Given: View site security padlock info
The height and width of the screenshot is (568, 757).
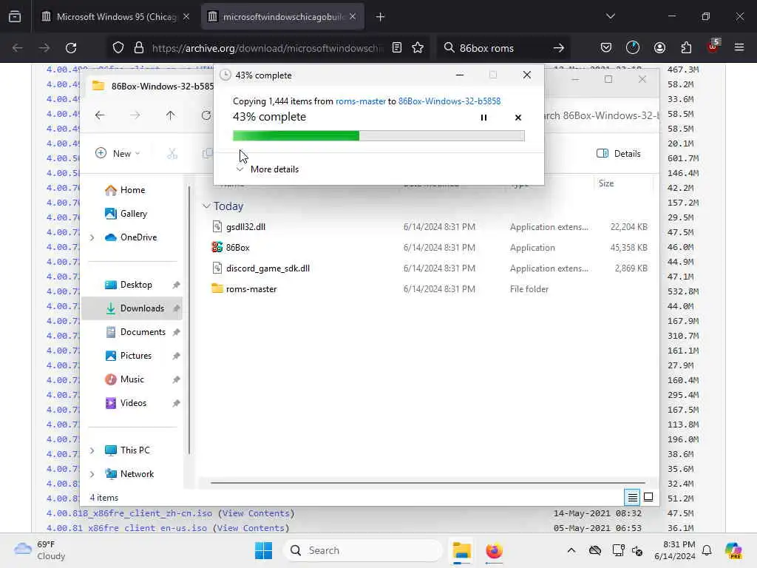Looking at the screenshot, I should [x=139, y=48].
